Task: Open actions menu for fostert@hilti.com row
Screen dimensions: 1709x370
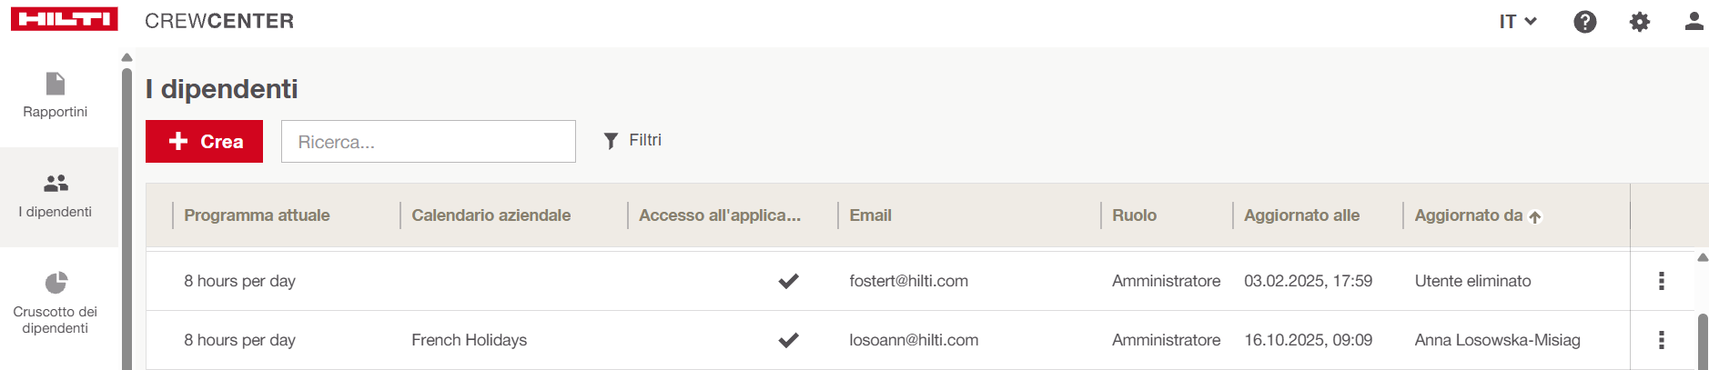Action: point(1661,281)
